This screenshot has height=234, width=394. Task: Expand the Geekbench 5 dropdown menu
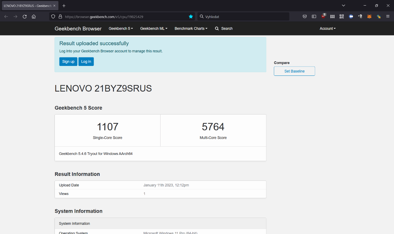point(120,29)
